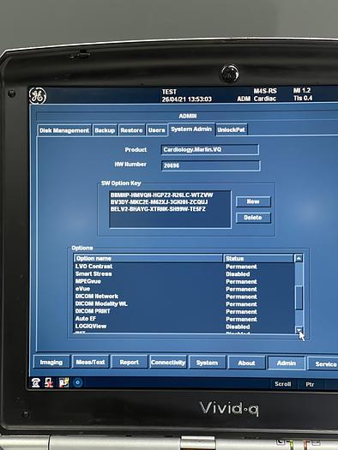Click the Delete option key button

(253, 218)
